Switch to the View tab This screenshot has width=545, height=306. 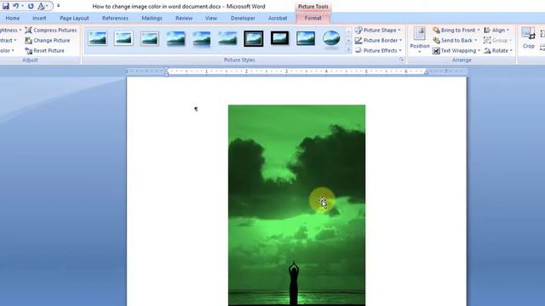pyautogui.click(x=211, y=18)
